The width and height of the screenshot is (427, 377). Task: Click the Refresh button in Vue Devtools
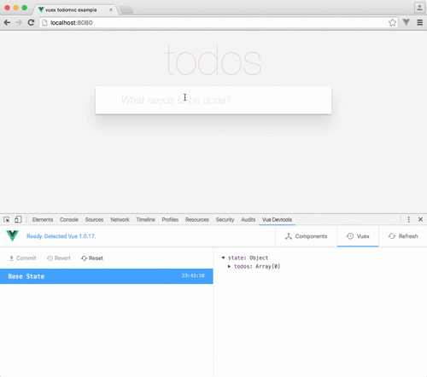(403, 236)
